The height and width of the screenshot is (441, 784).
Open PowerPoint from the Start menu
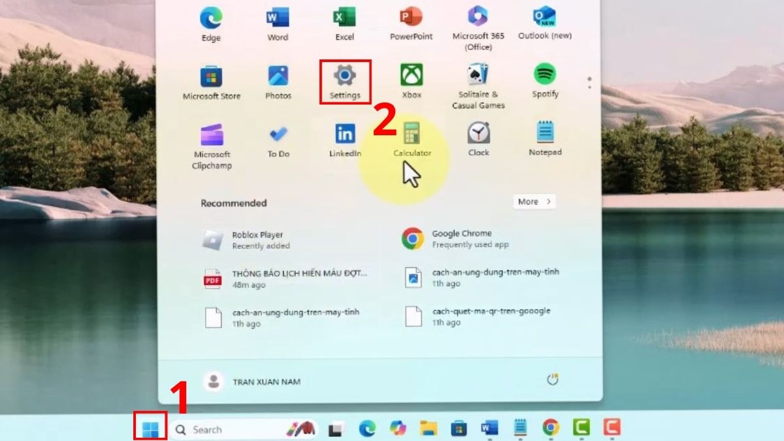411,20
